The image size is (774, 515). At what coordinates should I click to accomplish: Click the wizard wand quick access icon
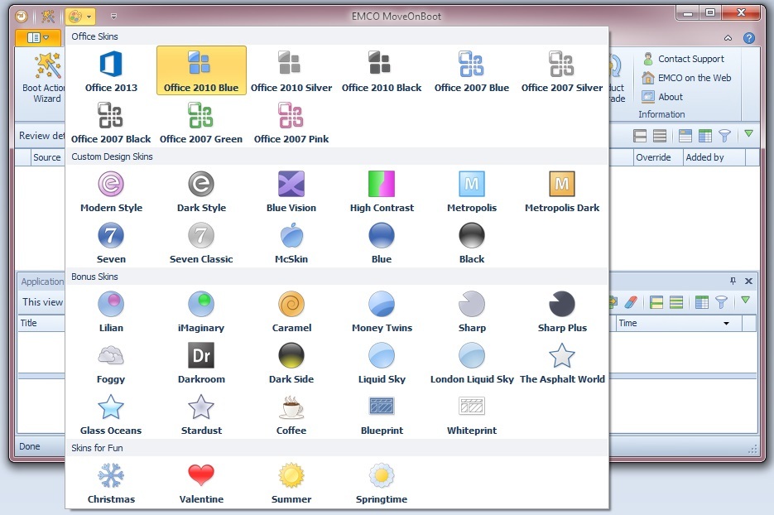click(48, 17)
